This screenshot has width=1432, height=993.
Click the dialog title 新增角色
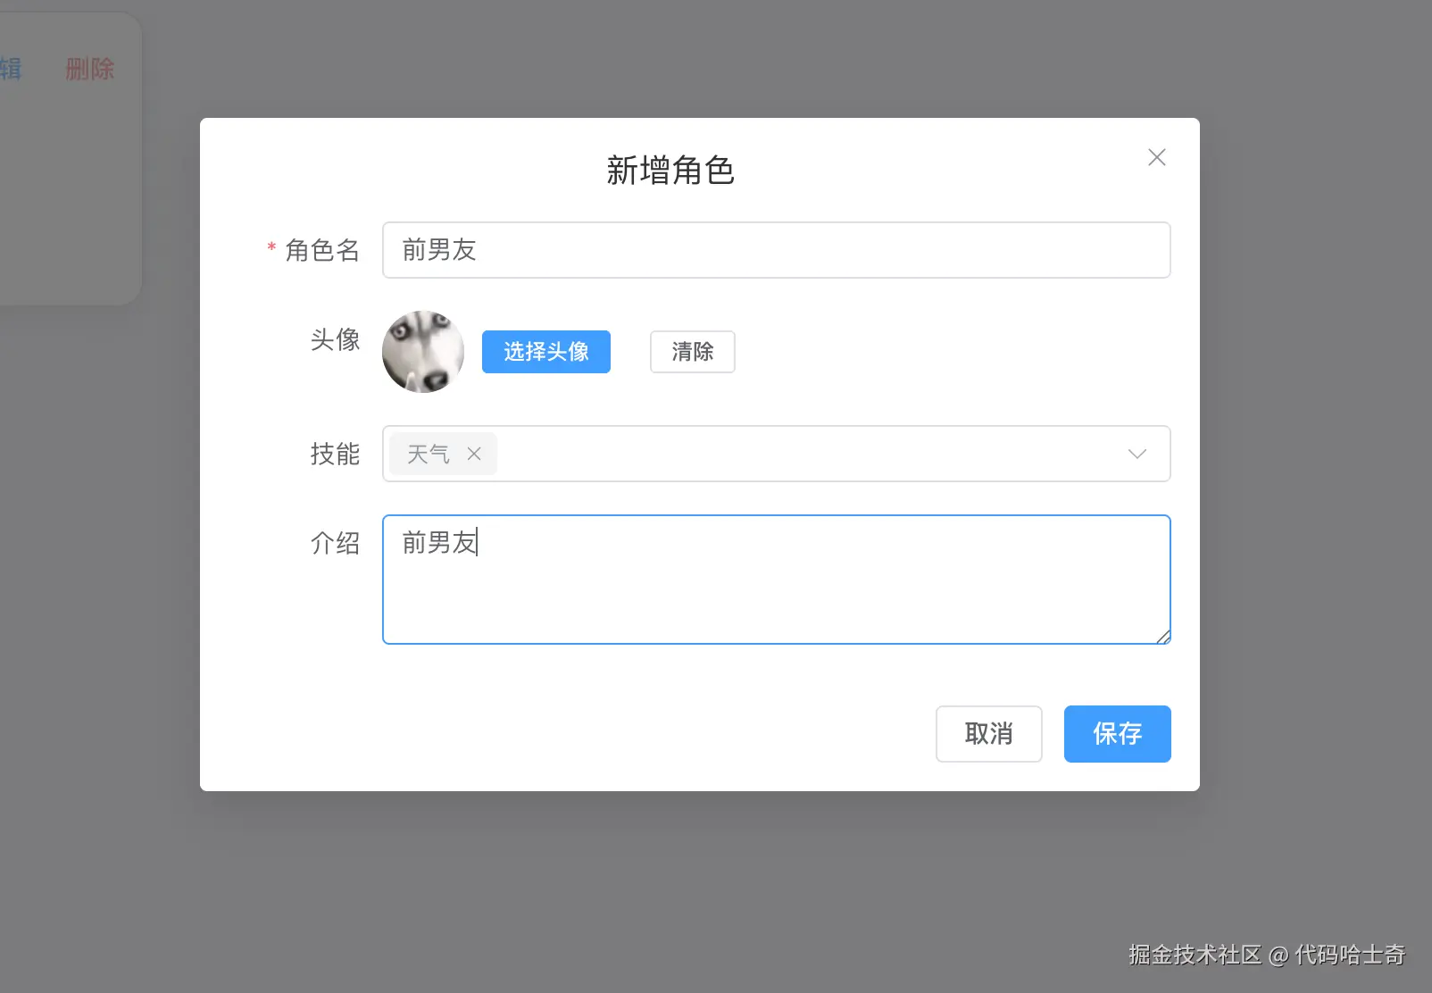(x=670, y=171)
